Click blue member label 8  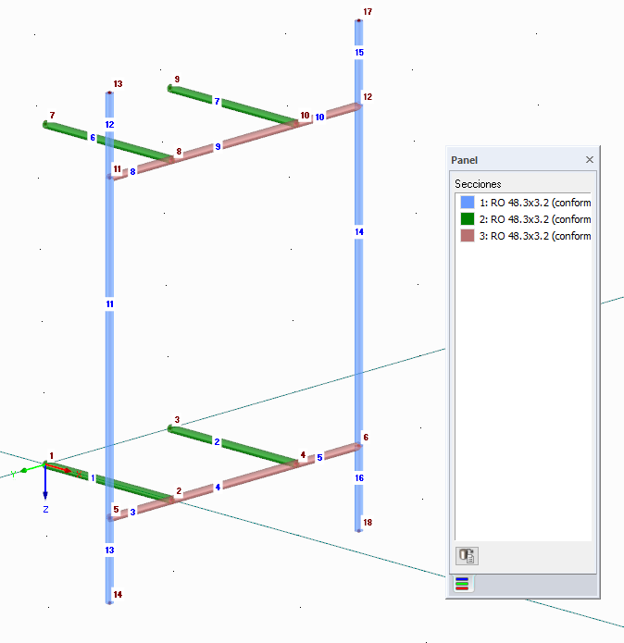132,172
